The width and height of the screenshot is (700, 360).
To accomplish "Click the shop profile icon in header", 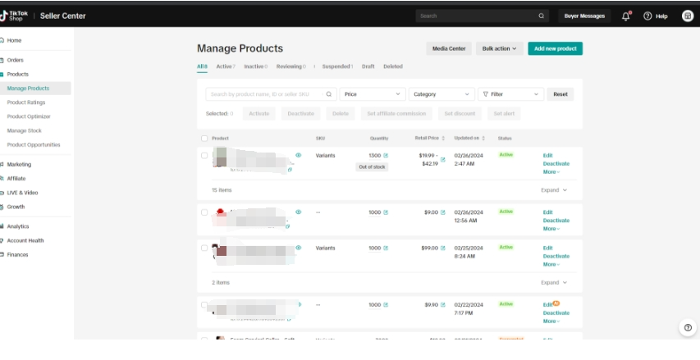I will click(687, 16).
